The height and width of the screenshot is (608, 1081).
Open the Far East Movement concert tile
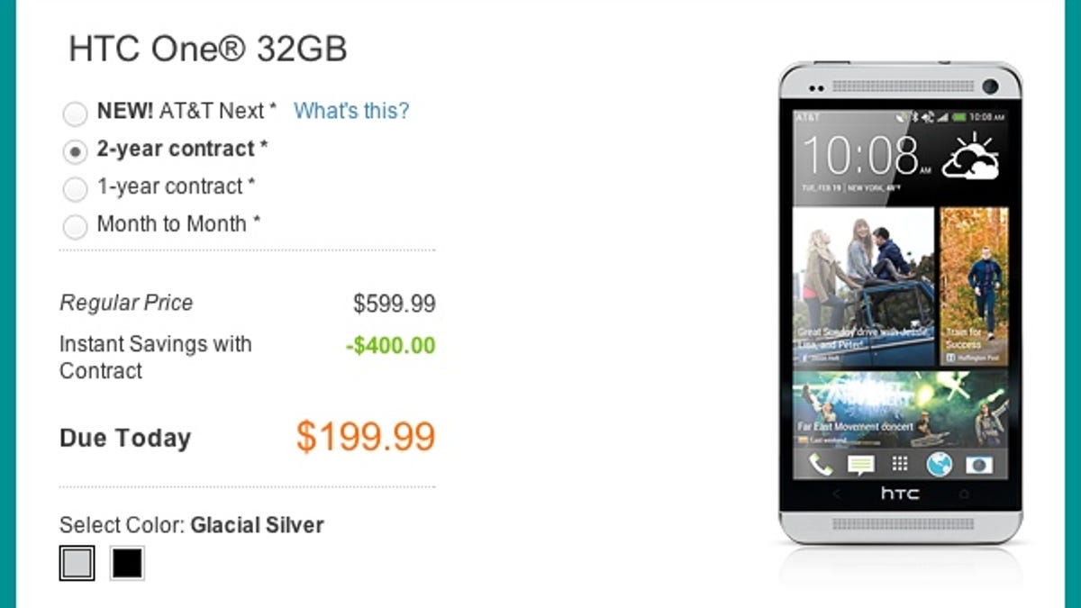[x=900, y=408]
